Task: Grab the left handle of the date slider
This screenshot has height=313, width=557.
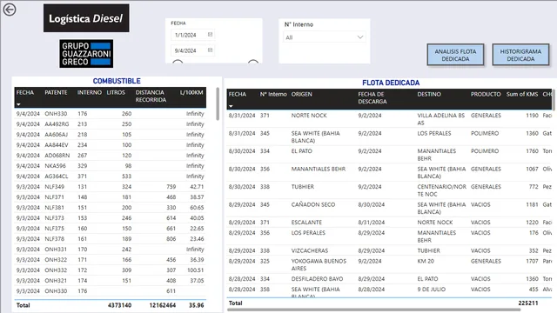Action: coord(178,62)
